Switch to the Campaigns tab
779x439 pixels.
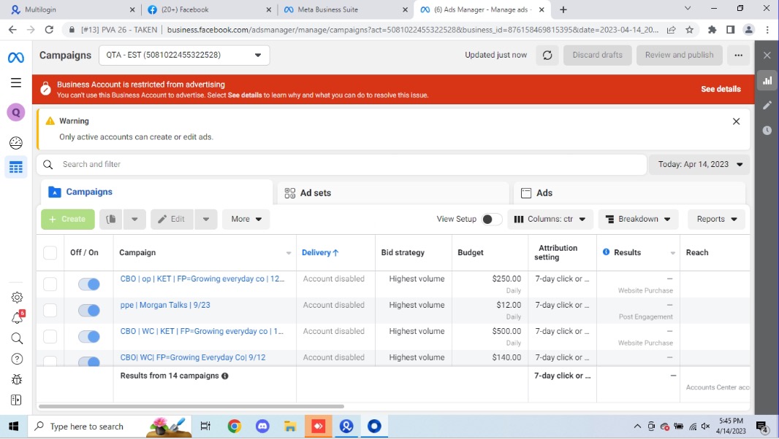[x=155, y=192]
